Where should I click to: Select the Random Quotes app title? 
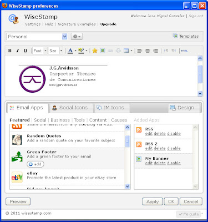pos(44,136)
